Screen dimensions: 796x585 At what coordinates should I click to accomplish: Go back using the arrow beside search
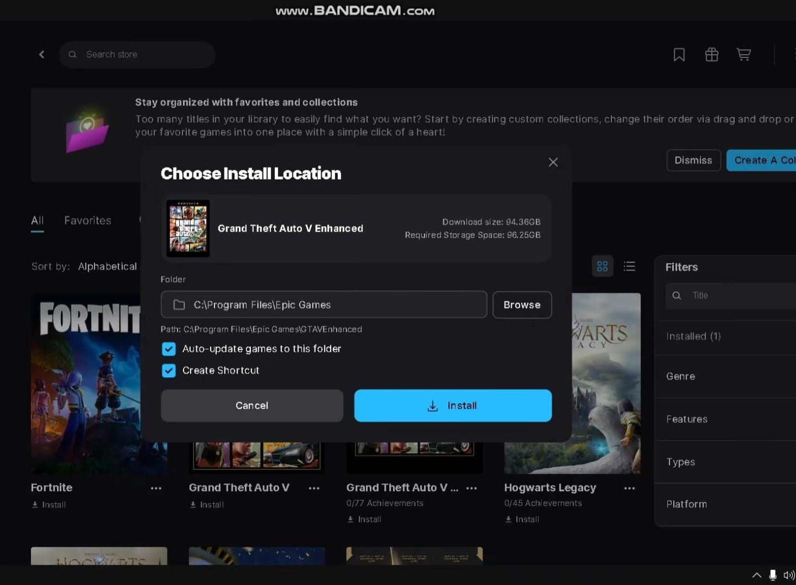(x=41, y=54)
